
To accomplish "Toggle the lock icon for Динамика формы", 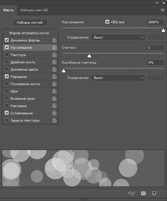I will pyautogui.click(x=54, y=40).
